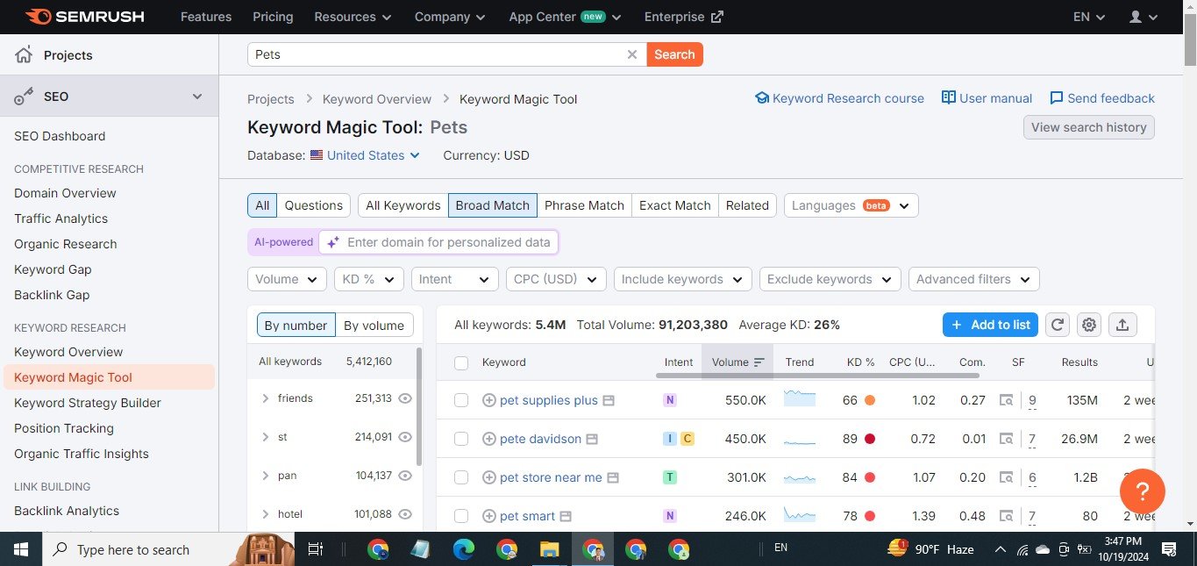Open the user account icon menu
1197x566 pixels.
tap(1144, 17)
